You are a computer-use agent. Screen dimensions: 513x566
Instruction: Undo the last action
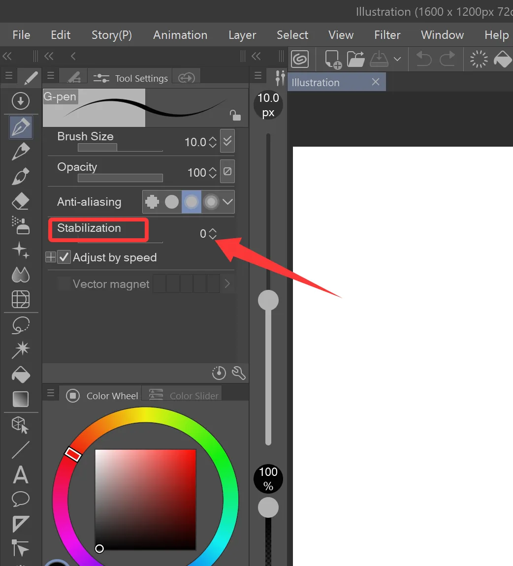pos(424,59)
